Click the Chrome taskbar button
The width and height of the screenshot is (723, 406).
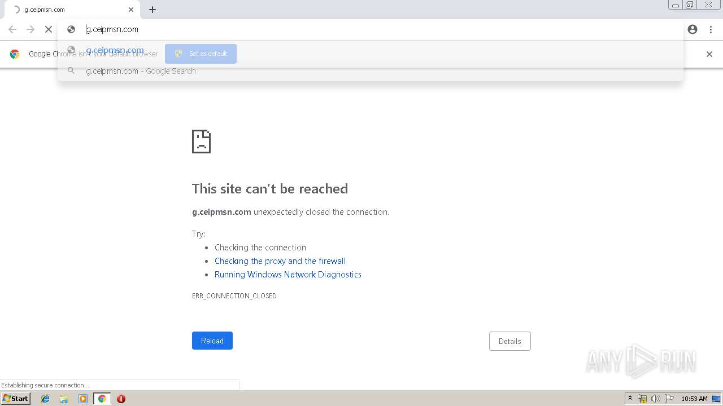[x=102, y=399]
